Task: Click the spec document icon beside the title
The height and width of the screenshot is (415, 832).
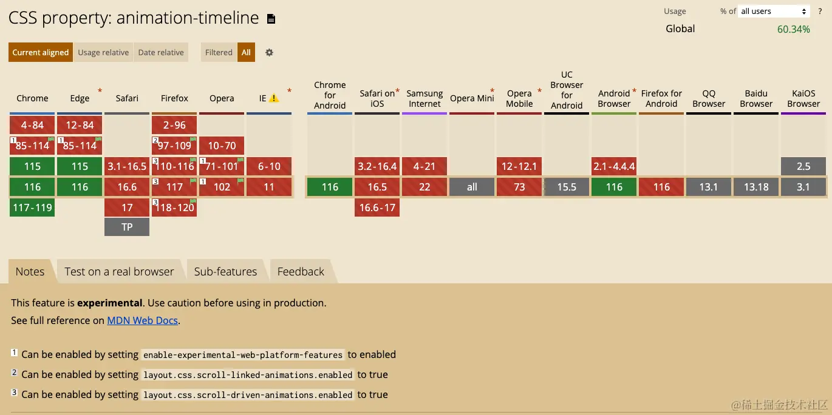Action: coord(271,19)
